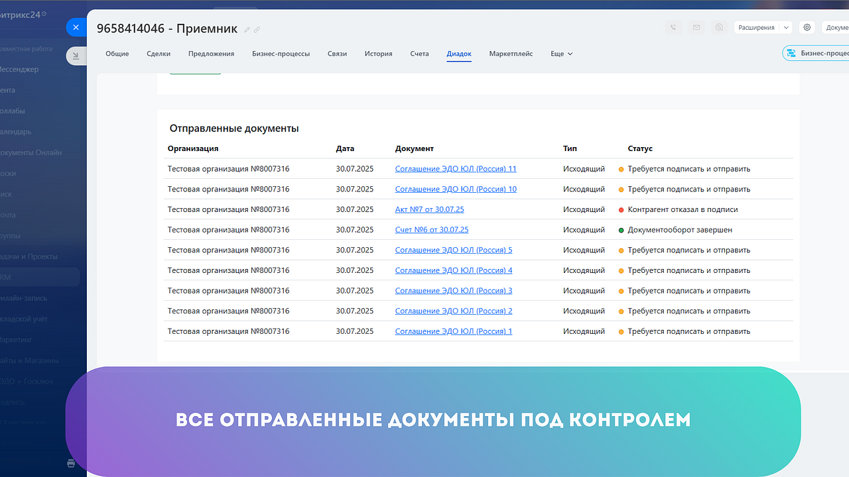Open the Документ dropdown button

(x=836, y=28)
